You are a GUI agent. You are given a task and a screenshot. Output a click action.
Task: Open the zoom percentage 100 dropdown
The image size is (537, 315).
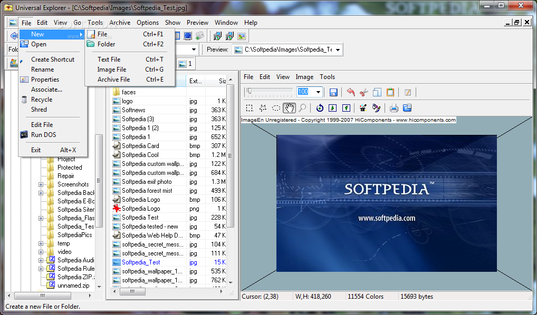pyautogui.click(x=318, y=92)
